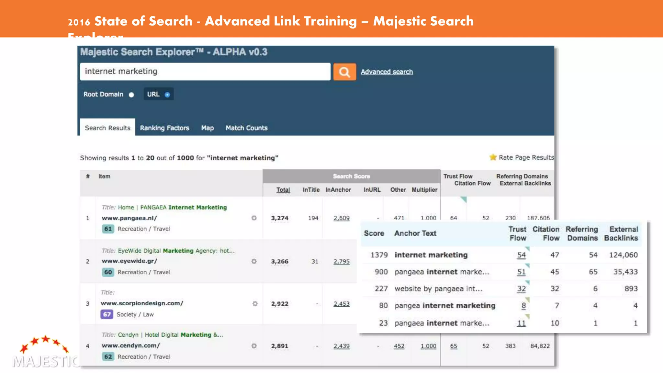Image resolution: width=663 pixels, height=373 pixels.
Task: Click the PANGAEA Internet Marketing title
Action: coord(172,207)
